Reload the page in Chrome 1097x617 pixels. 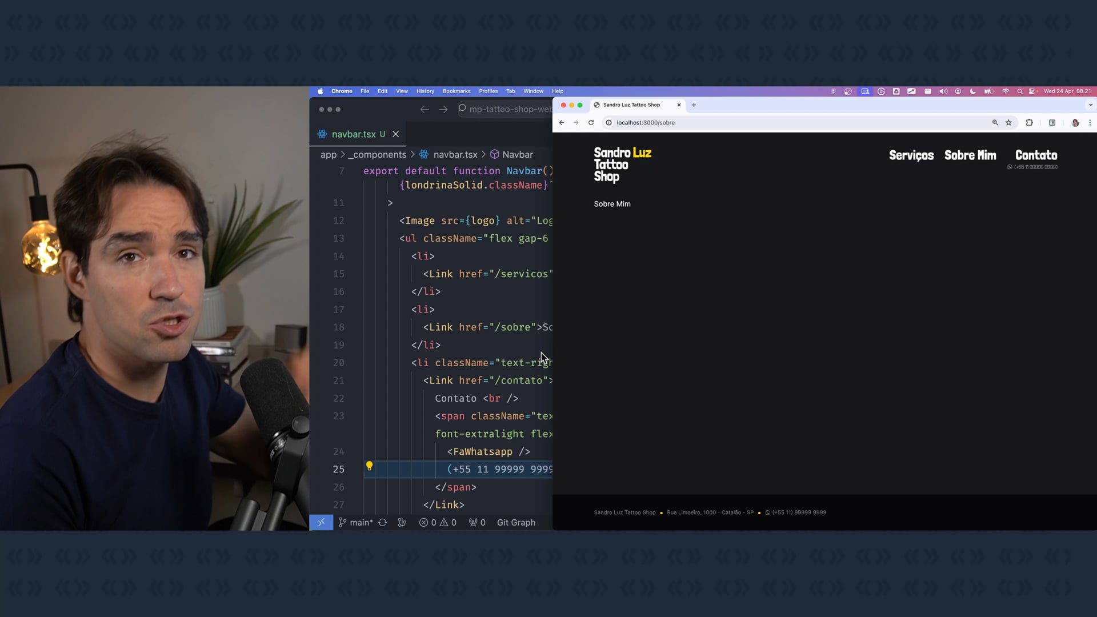[591, 123]
